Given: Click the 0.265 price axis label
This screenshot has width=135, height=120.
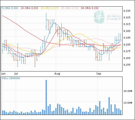Looking at the screenshot, I should tap(127, 58).
